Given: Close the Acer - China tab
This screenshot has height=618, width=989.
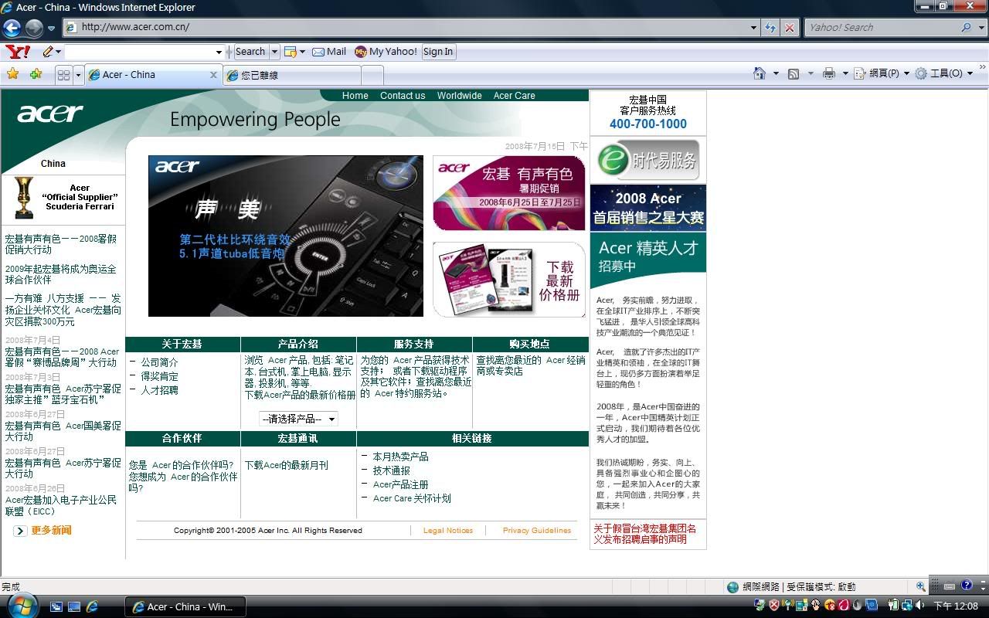Looking at the screenshot, I should click(214, 75).
